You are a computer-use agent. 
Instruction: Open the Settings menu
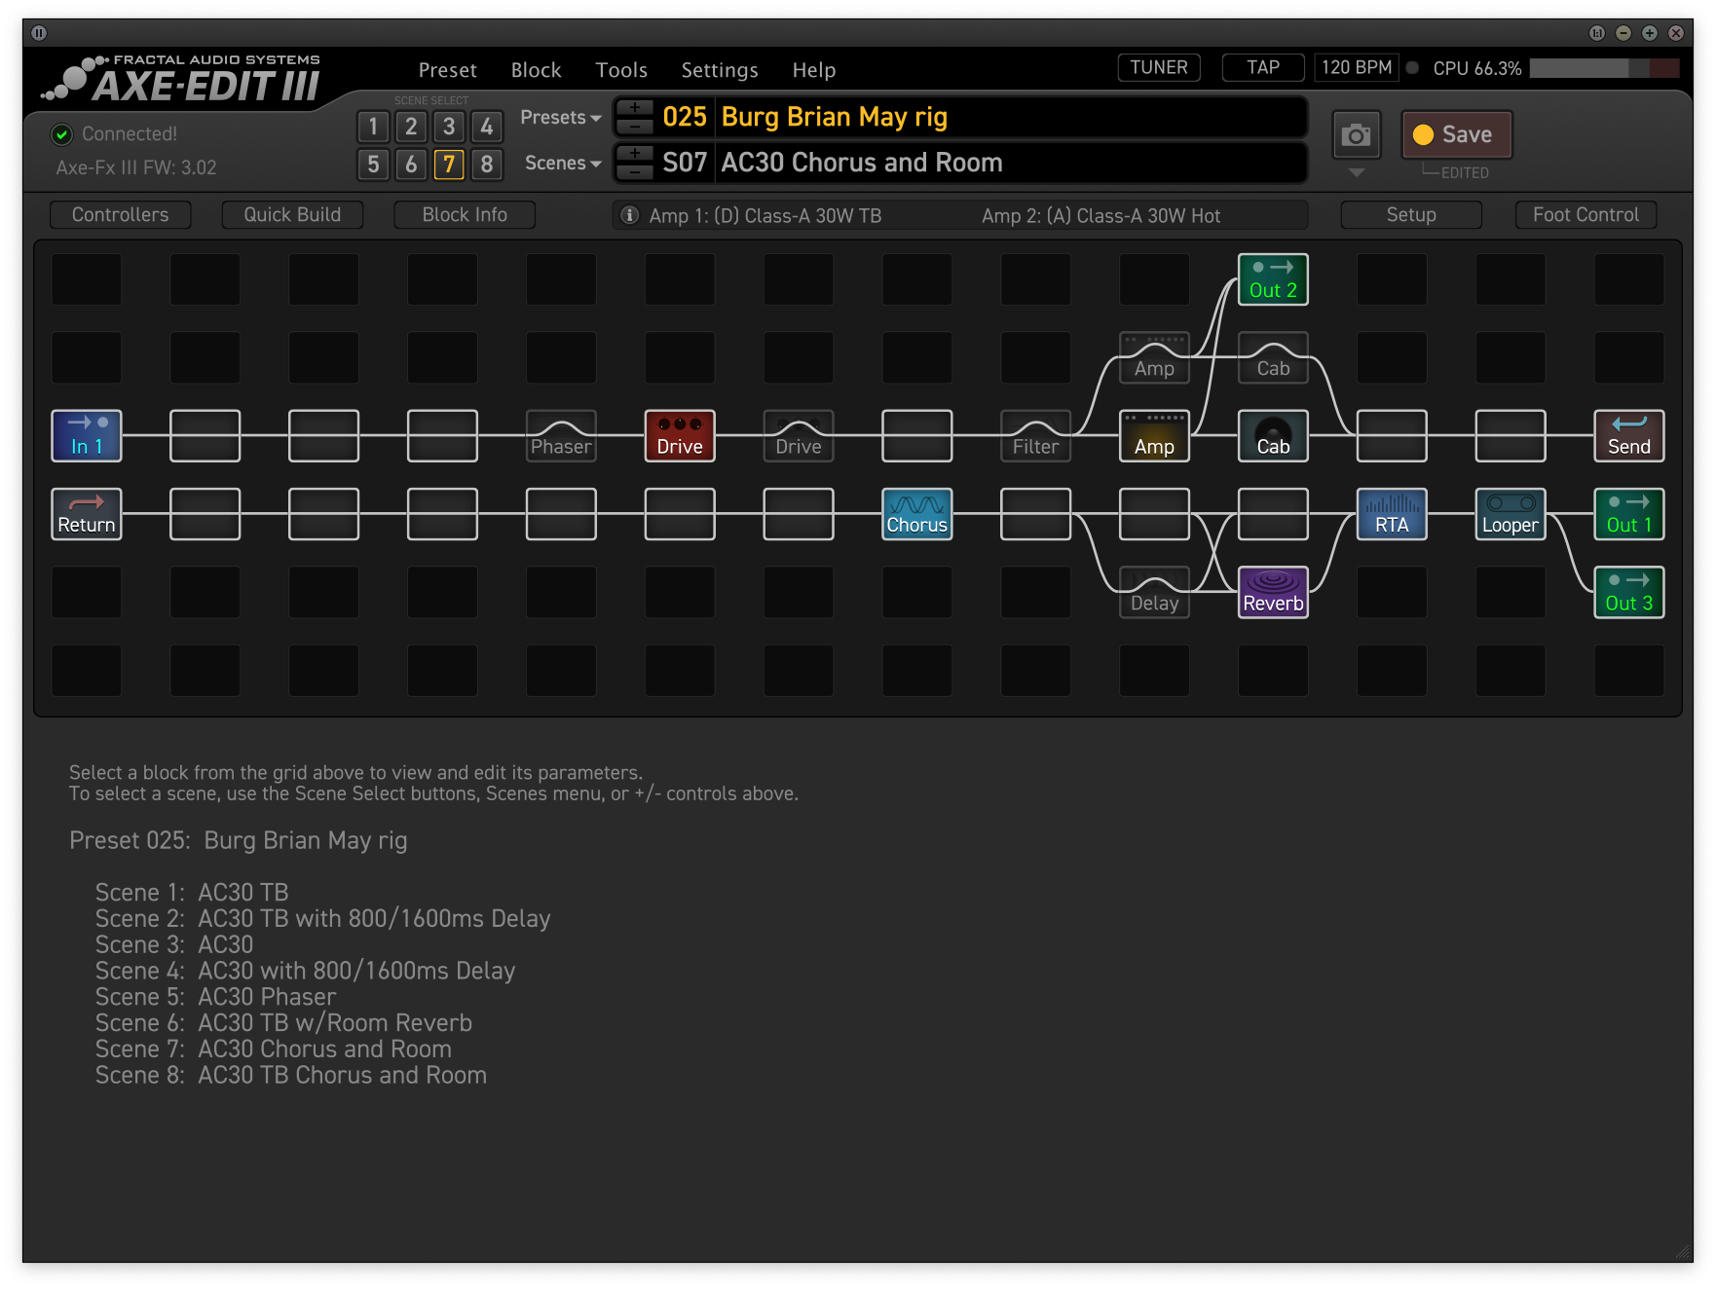pos(720,70)
